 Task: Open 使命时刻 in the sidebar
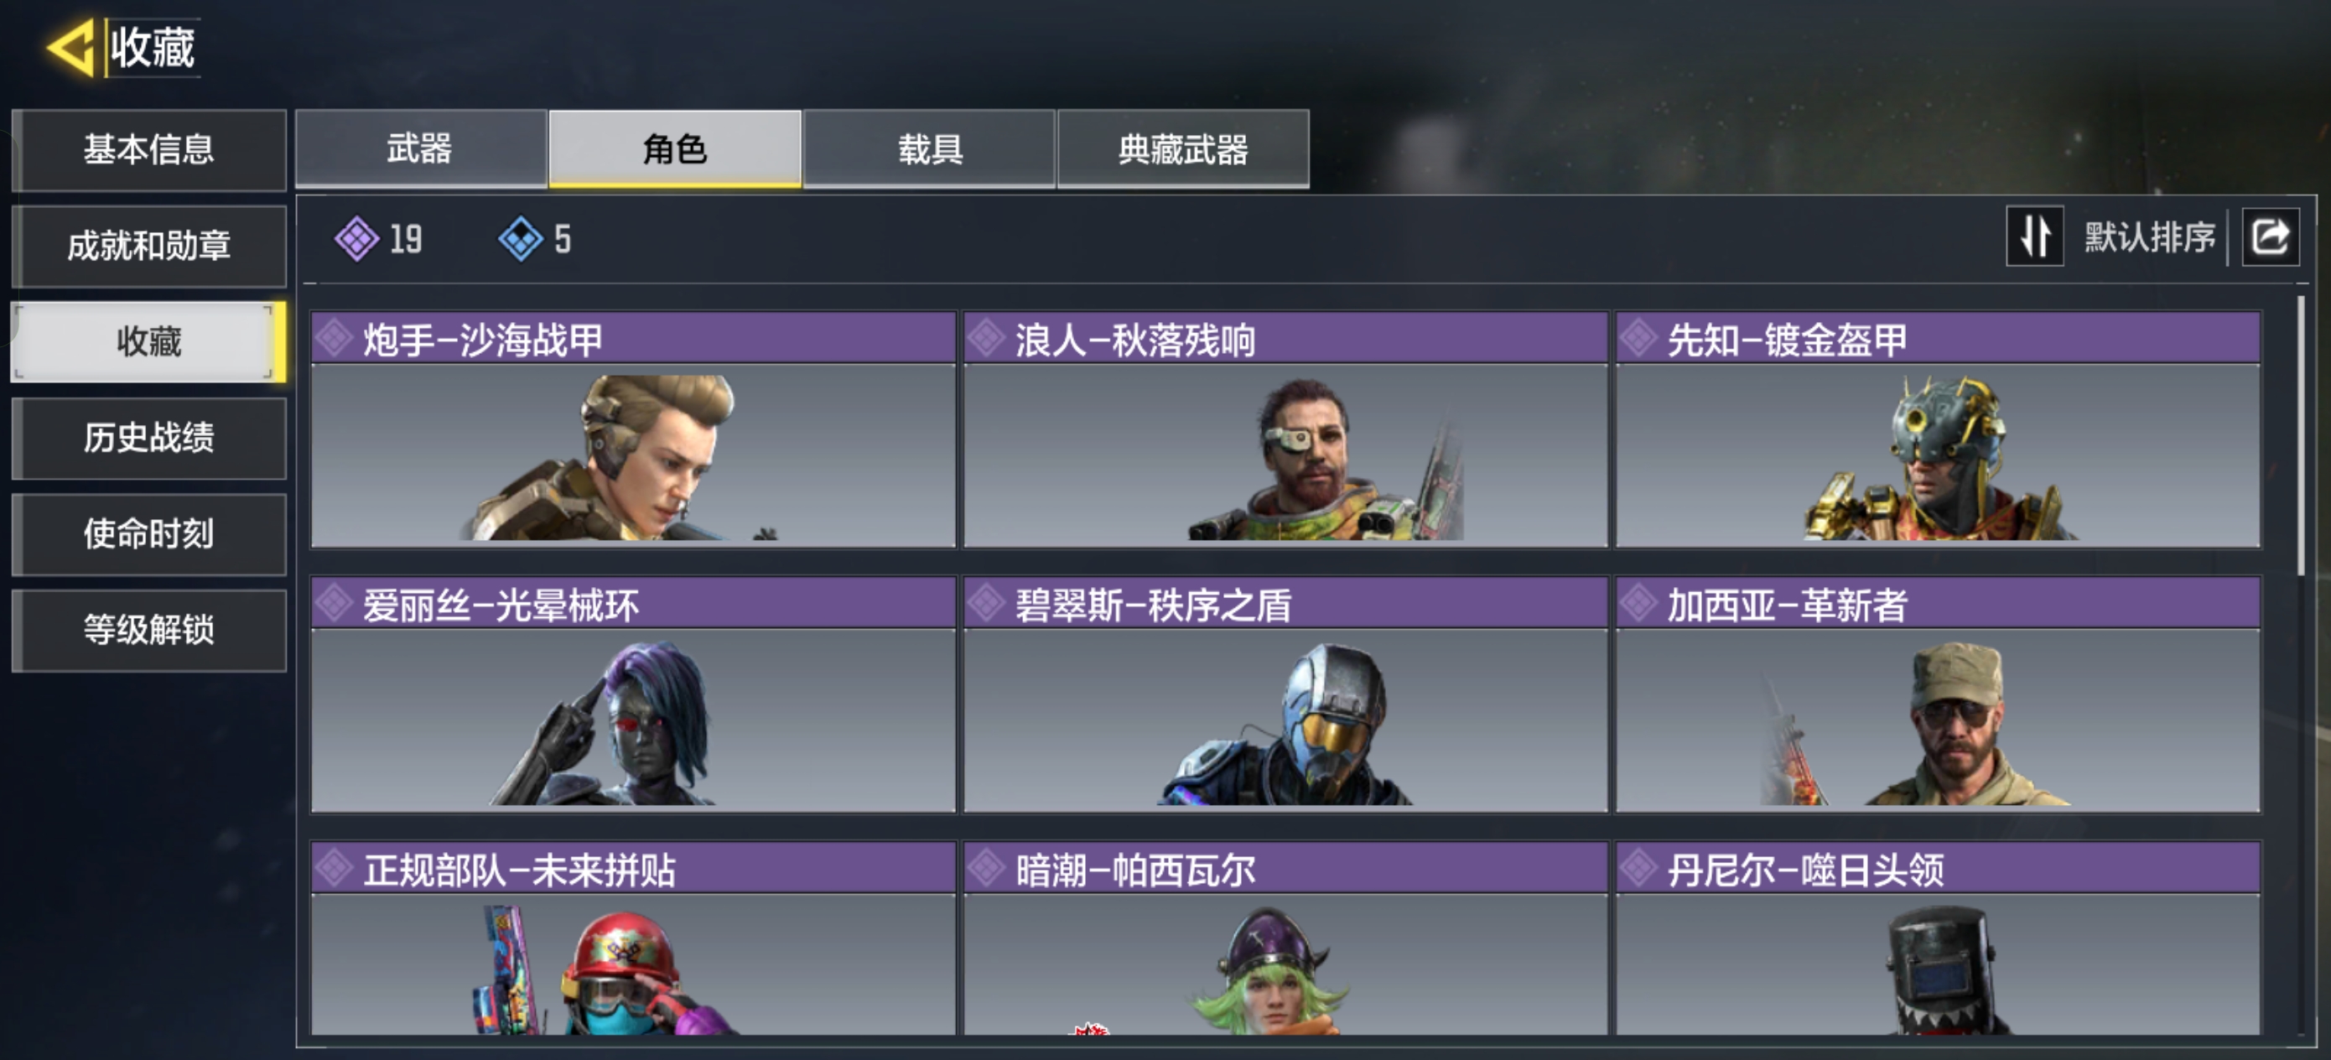click(149, 533)
